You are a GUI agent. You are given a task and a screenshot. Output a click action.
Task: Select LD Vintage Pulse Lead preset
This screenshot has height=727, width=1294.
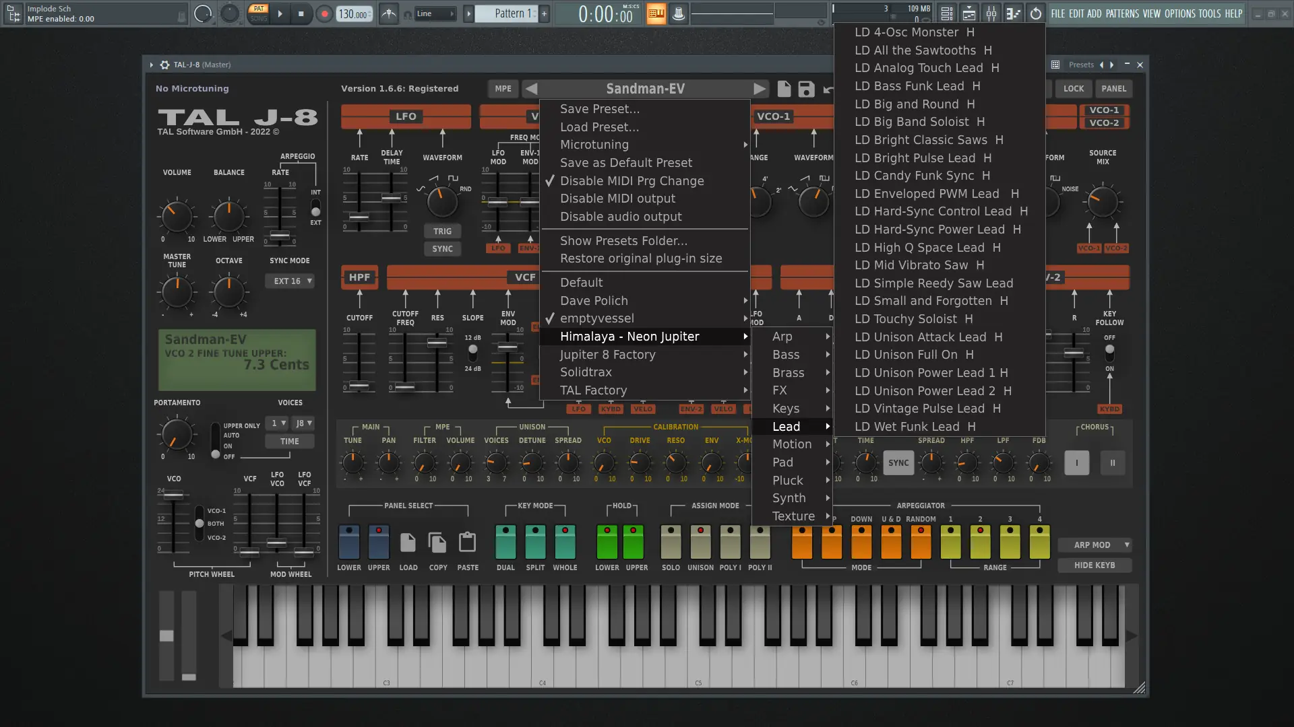(x=919, y=409)
